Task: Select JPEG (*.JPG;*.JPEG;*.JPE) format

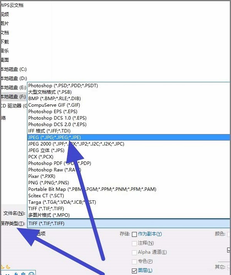Action: click(x=129, y=137)
